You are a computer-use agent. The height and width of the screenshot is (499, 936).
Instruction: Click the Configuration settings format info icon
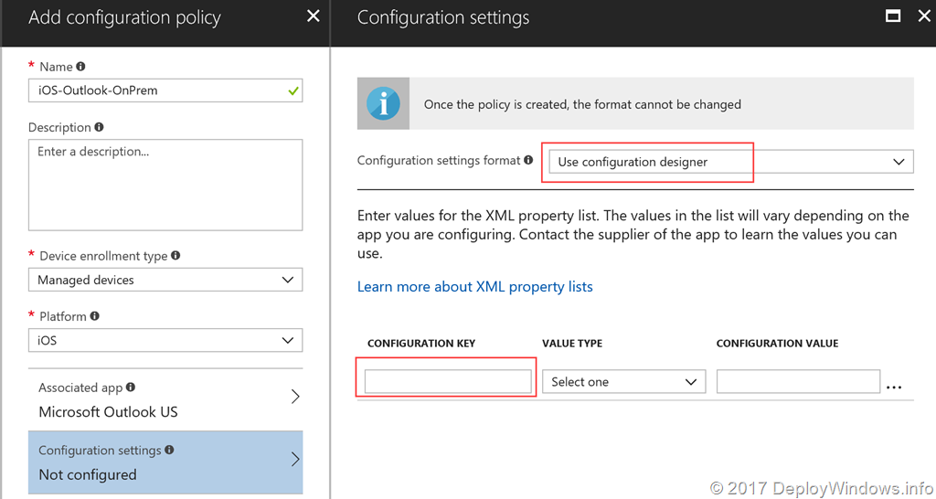click(528, 160)
